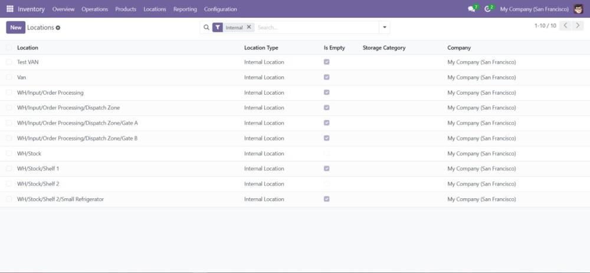590x273 pixels.
Task: Open the Configuration menu
Action: [220, 9]
